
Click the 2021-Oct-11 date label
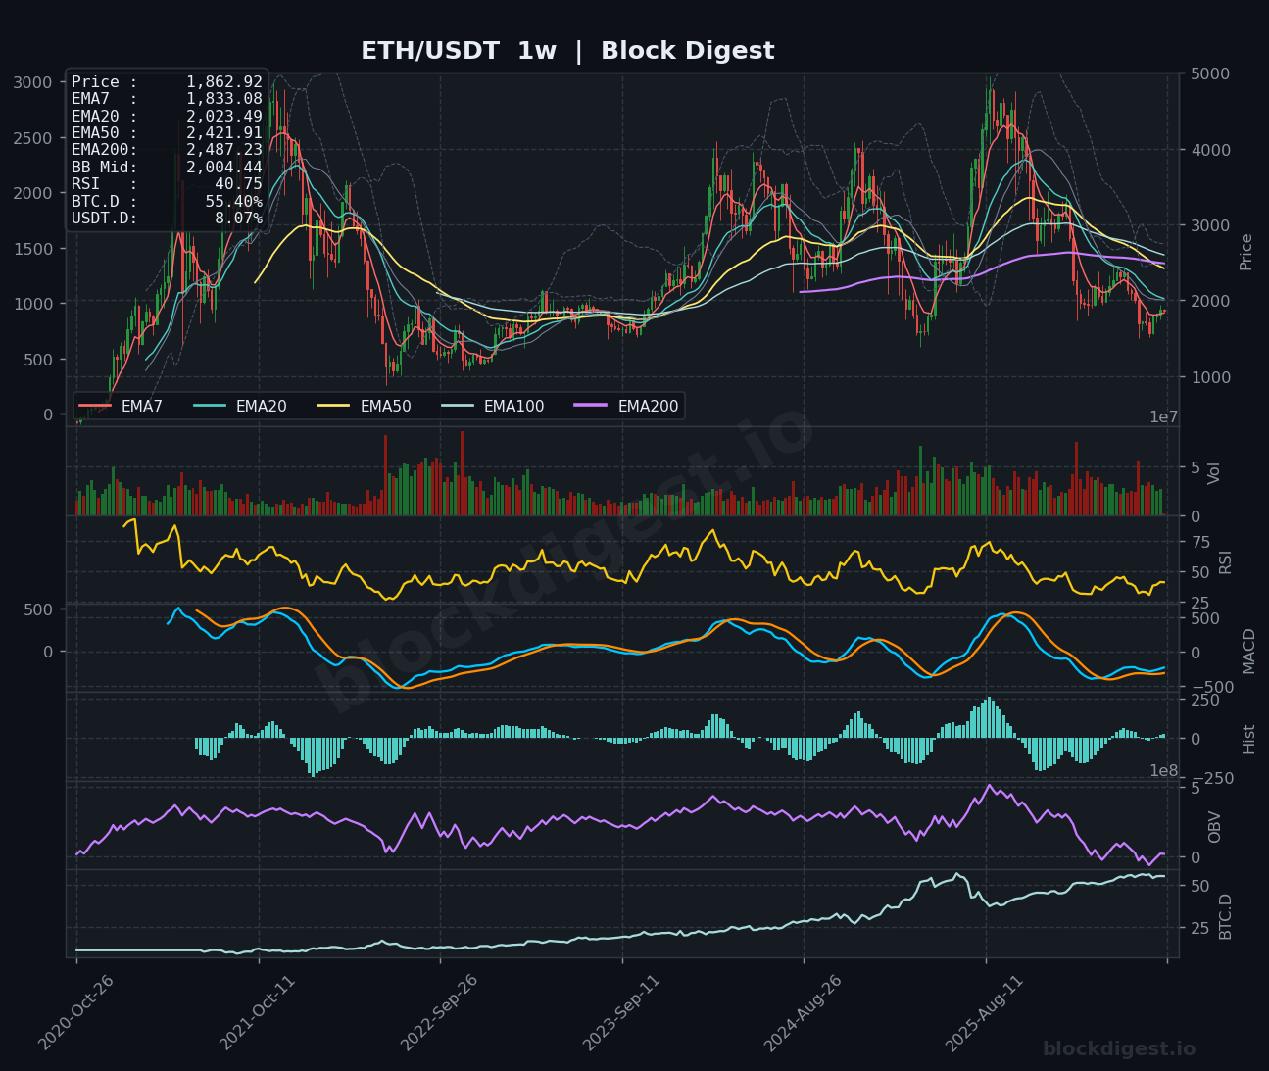258,1013
